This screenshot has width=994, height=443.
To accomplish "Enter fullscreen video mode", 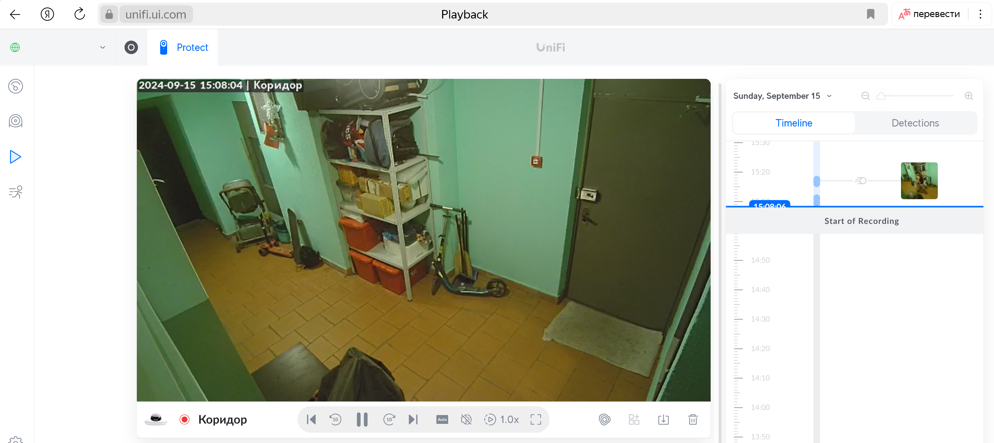I will [x=536, y=419].
